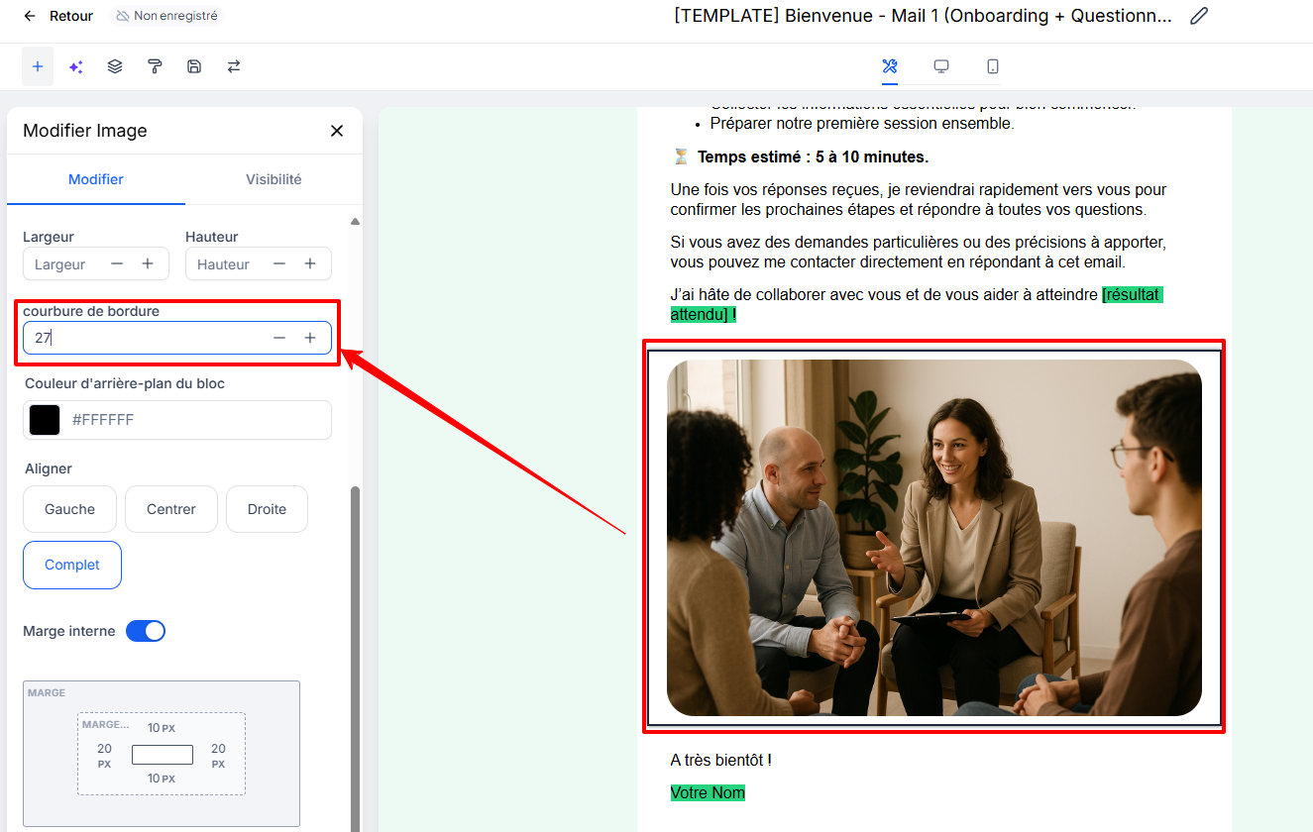The height and width of the screenshot is (832, 1313).
Task: Align image Centrer
Action: tap(171, 509)
